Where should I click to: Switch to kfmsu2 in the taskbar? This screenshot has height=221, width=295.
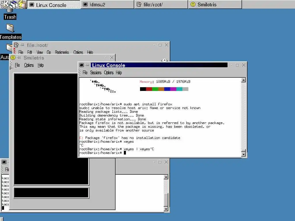pyautogui.click(x=107, y=5)
